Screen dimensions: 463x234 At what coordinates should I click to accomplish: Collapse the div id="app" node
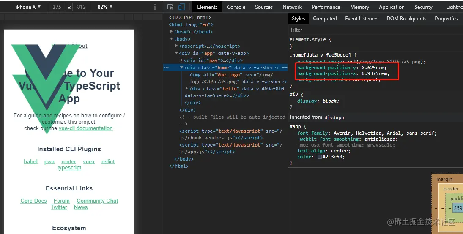[x=177, y=53]
